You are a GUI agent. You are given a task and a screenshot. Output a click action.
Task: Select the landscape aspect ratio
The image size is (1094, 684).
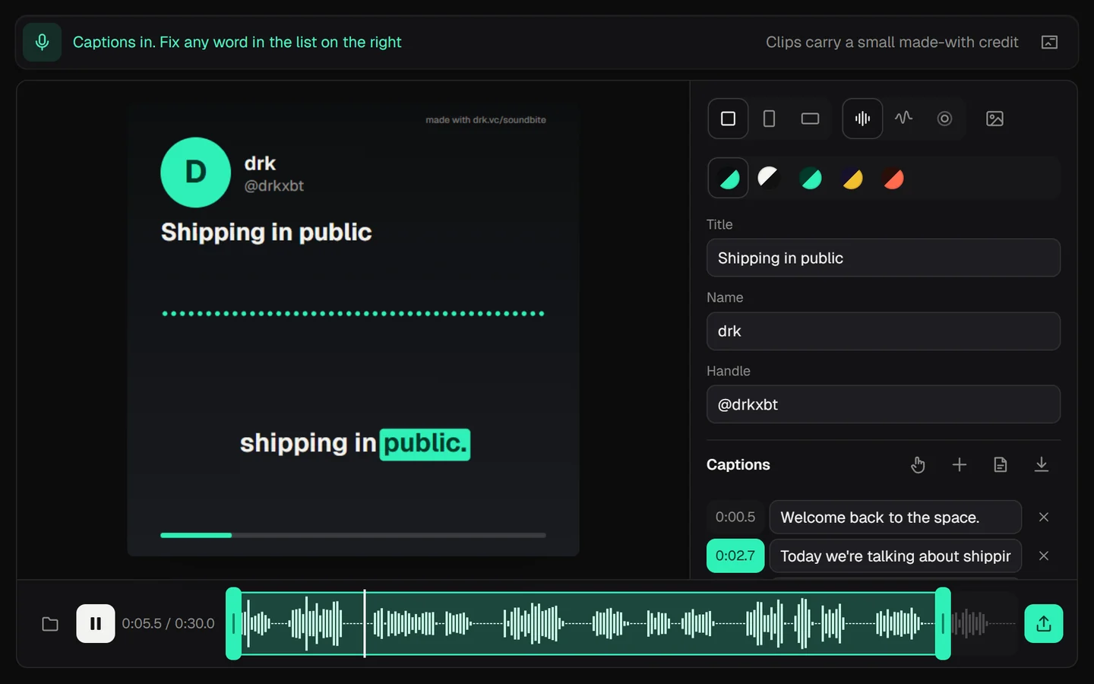(x=810, y=119)
